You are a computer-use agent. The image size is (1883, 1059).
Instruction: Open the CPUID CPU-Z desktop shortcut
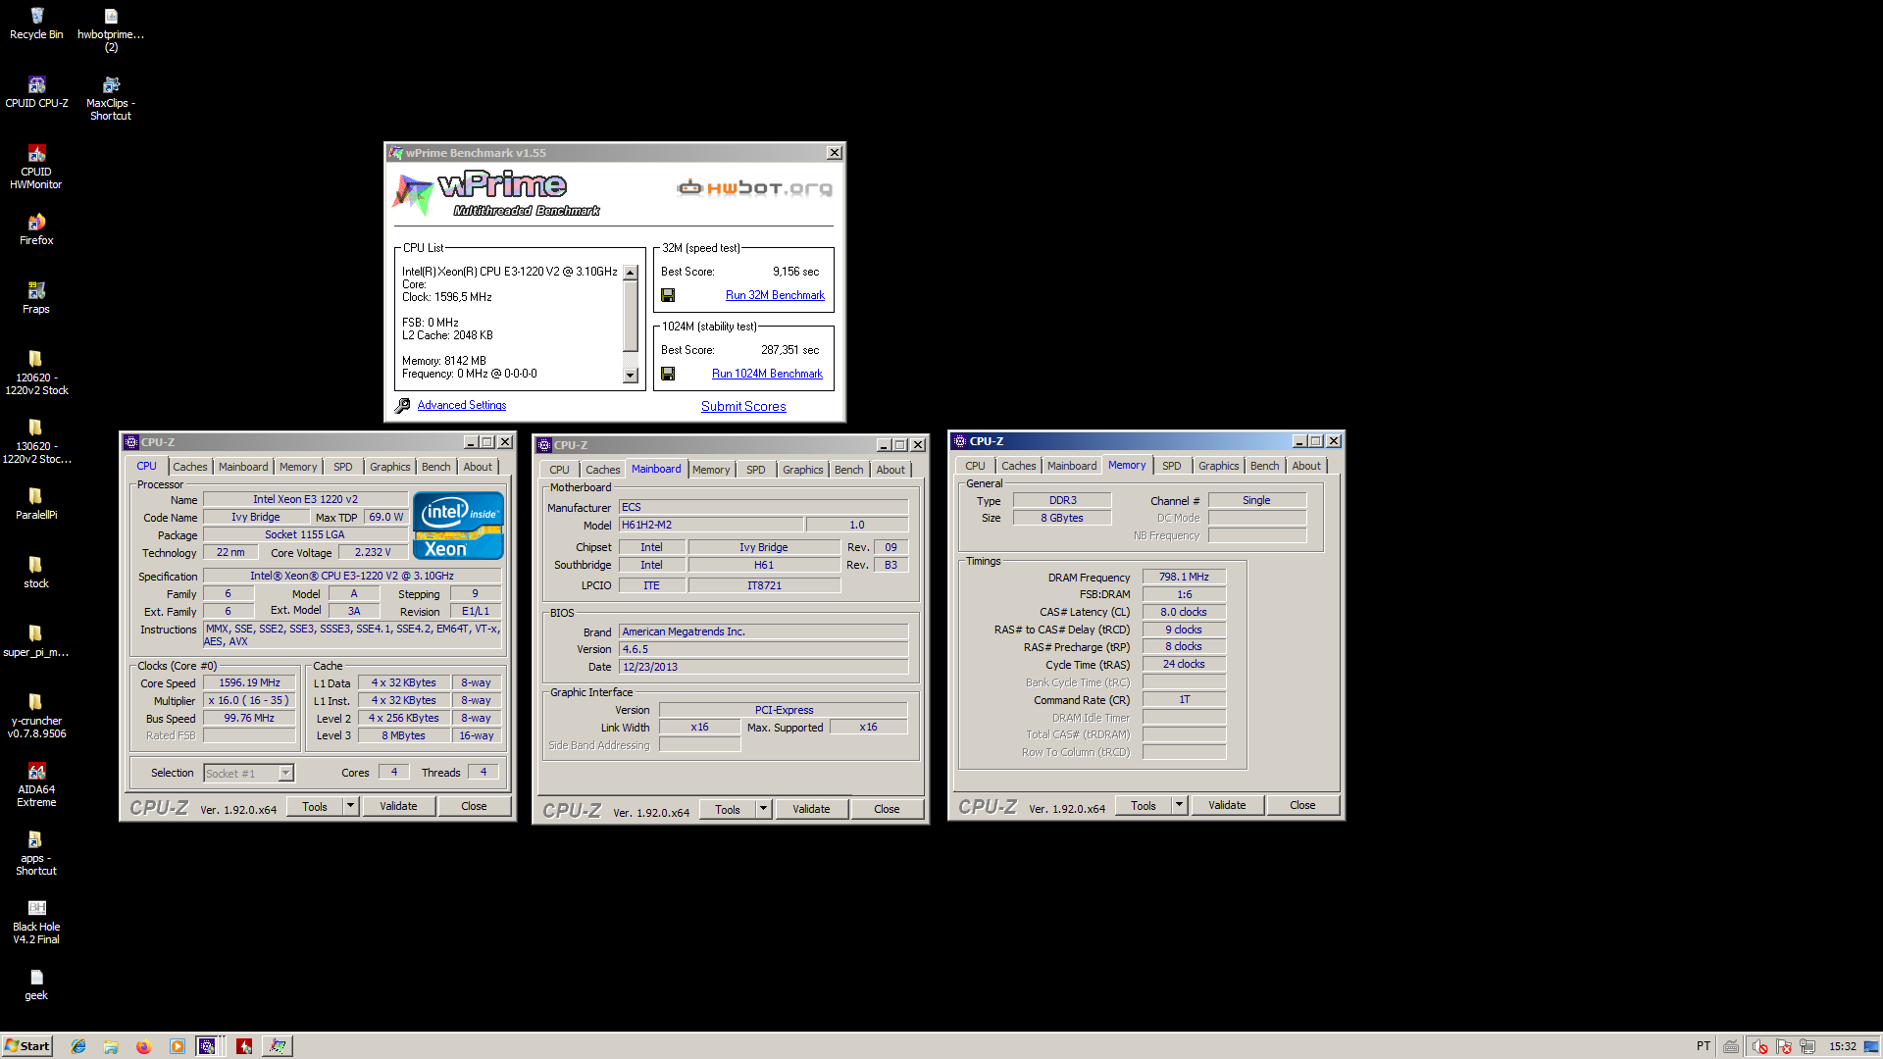pos(36,92)
